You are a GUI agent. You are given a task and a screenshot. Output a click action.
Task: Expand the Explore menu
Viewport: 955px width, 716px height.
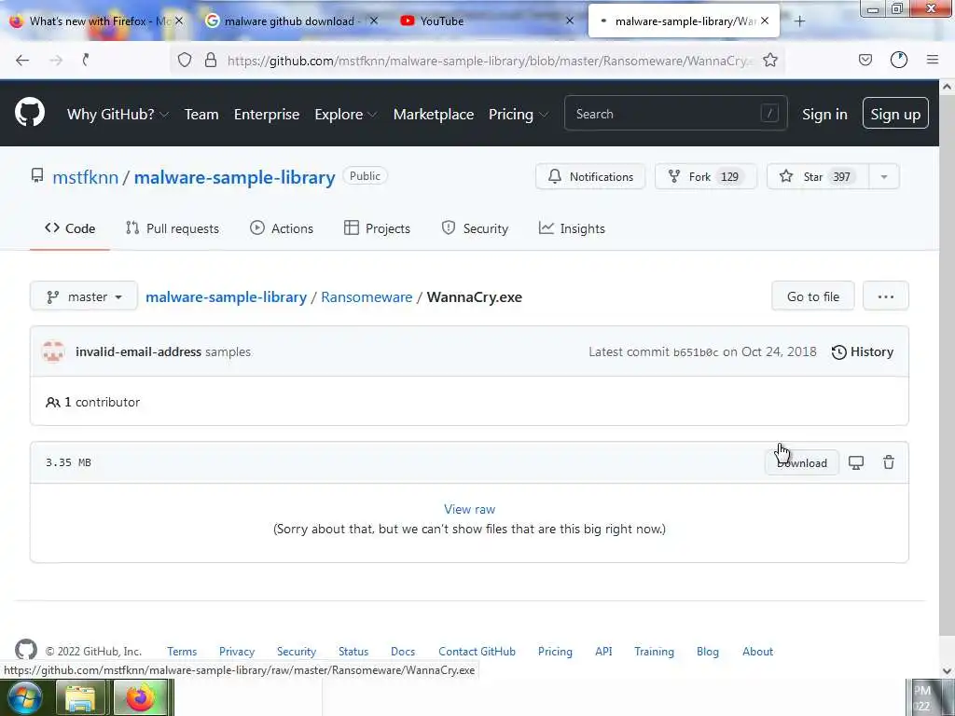pyautogui.click(x=345, y=114)
